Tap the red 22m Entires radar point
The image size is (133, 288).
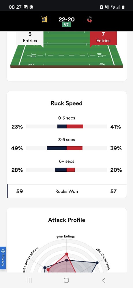[67, 254]
